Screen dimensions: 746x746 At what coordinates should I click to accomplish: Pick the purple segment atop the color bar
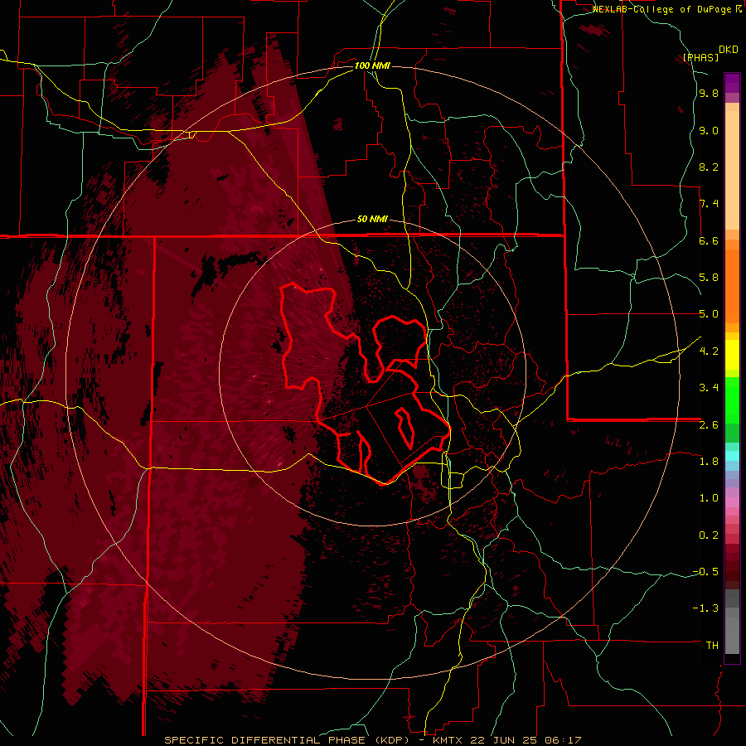[x=732, y=83]
